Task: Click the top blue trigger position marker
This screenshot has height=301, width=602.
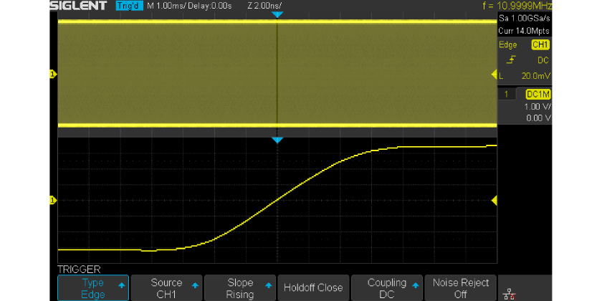Action: [x=277, y=15]
